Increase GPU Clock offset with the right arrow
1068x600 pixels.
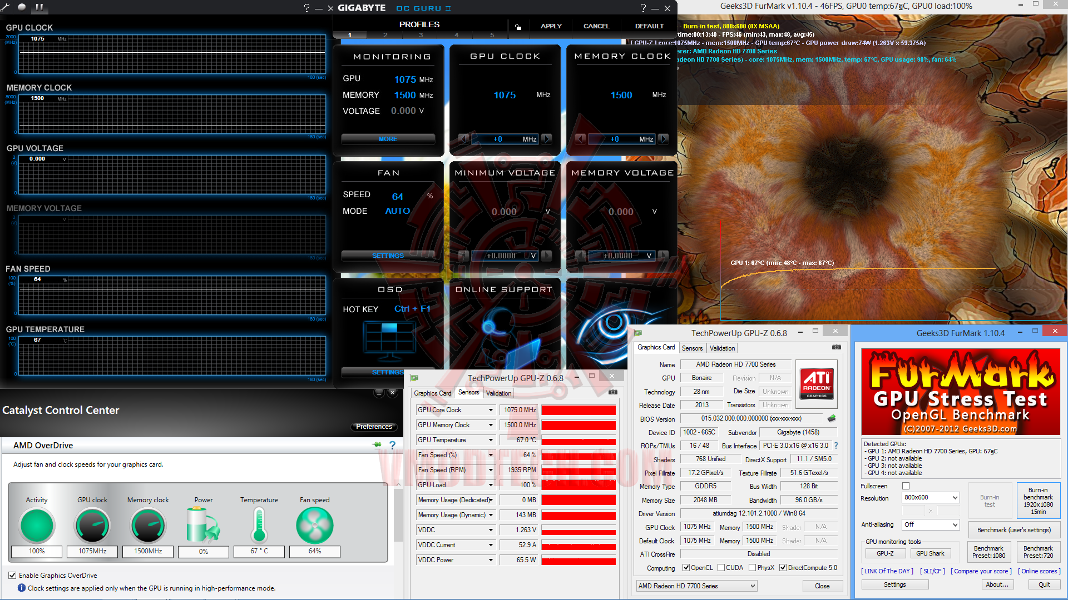[x=547, y=139]
